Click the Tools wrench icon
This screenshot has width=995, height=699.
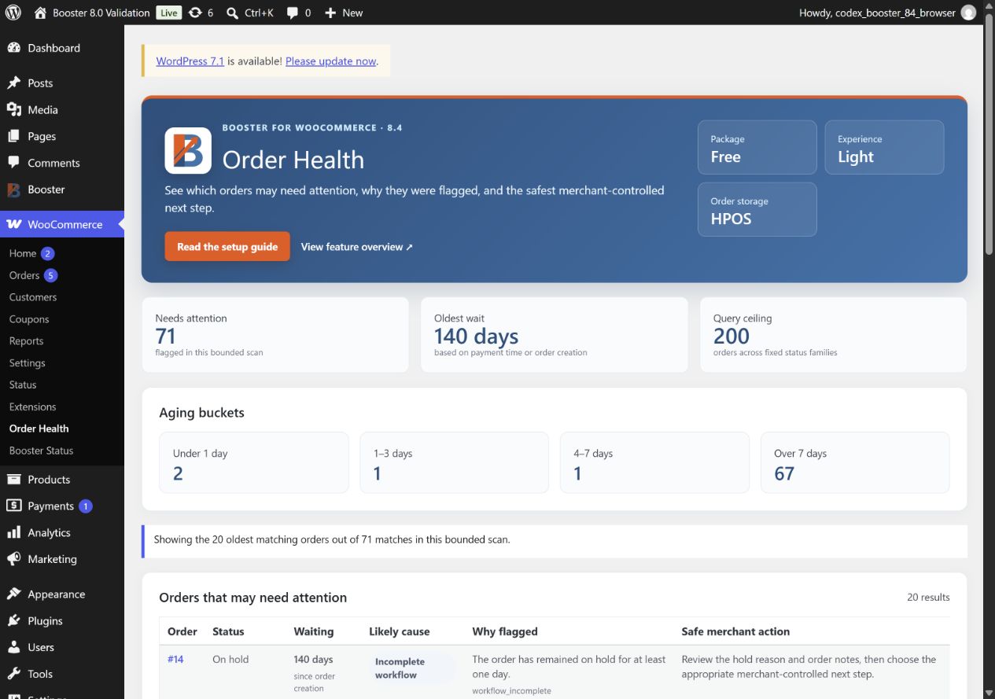tap(13, 674)
